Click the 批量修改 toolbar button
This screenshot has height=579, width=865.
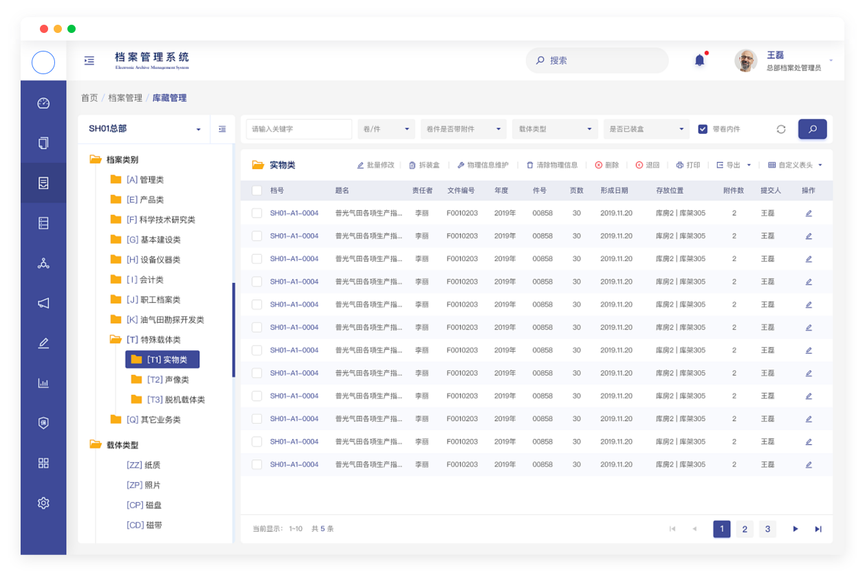click(x=375, y=165)
